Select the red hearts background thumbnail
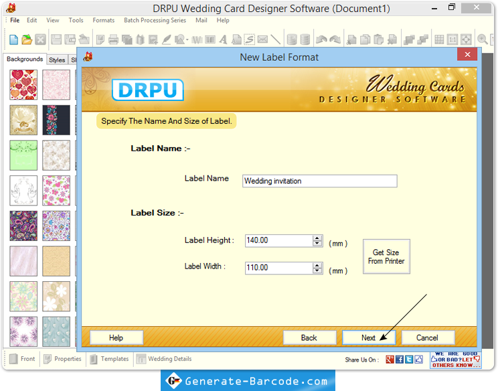 point(23,85)
